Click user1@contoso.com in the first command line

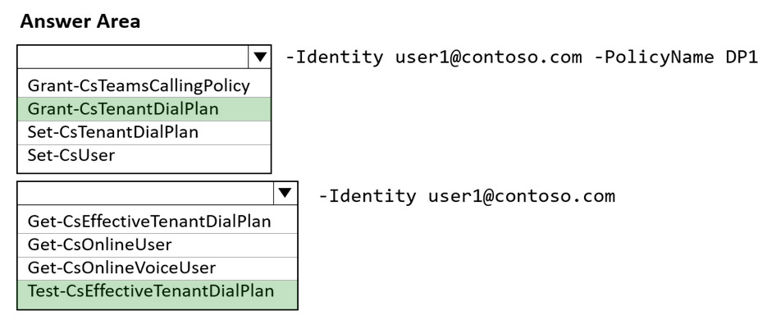488,57
